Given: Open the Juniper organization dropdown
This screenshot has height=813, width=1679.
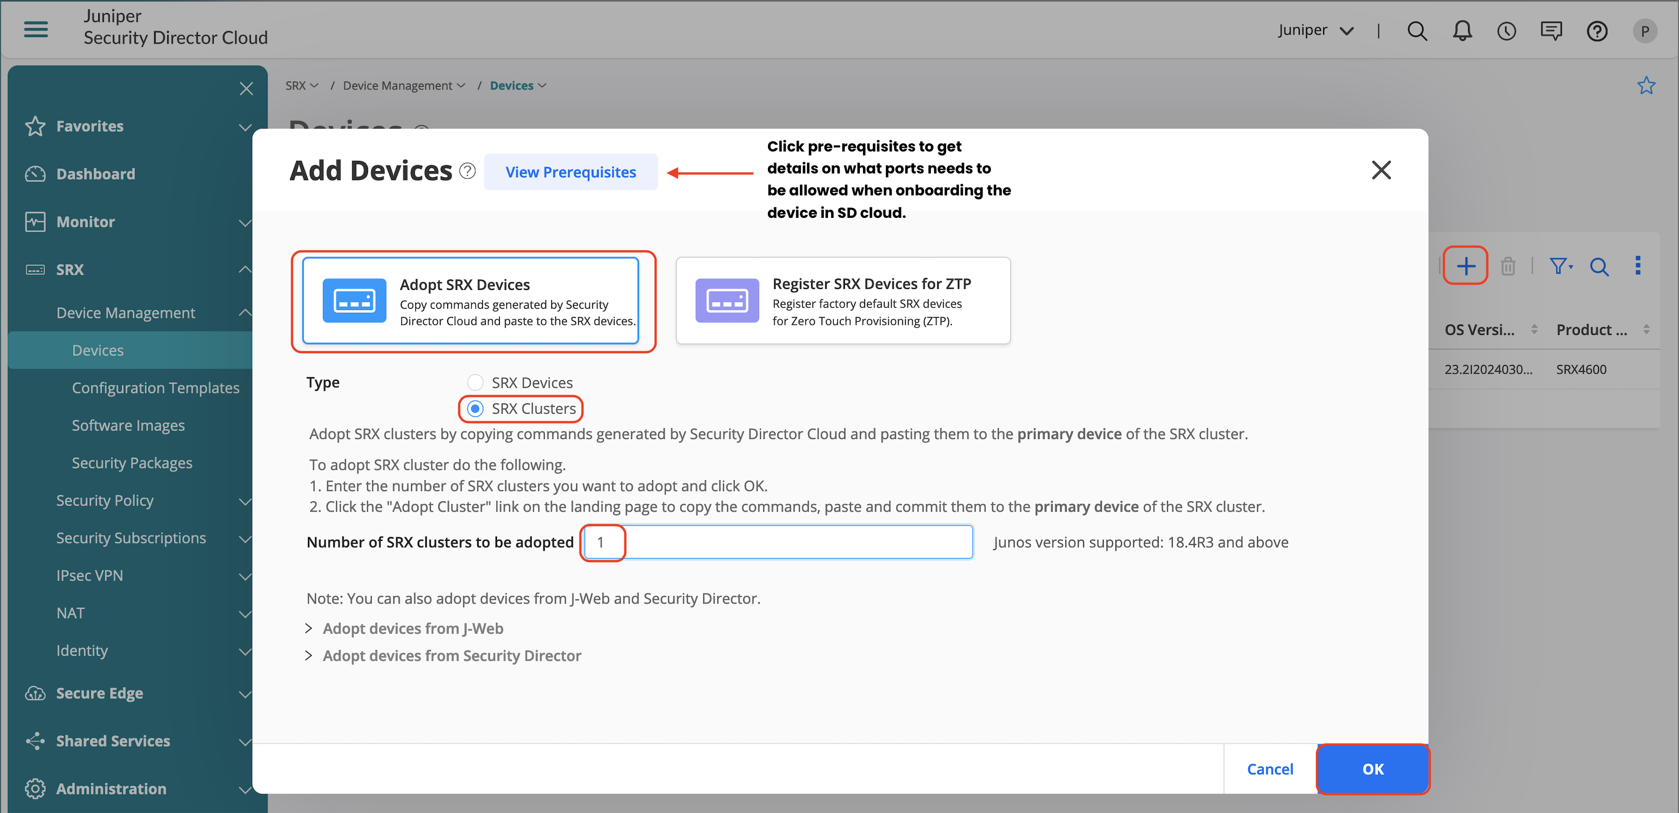Looking at the screenshot, I should tap(1315, 31).
